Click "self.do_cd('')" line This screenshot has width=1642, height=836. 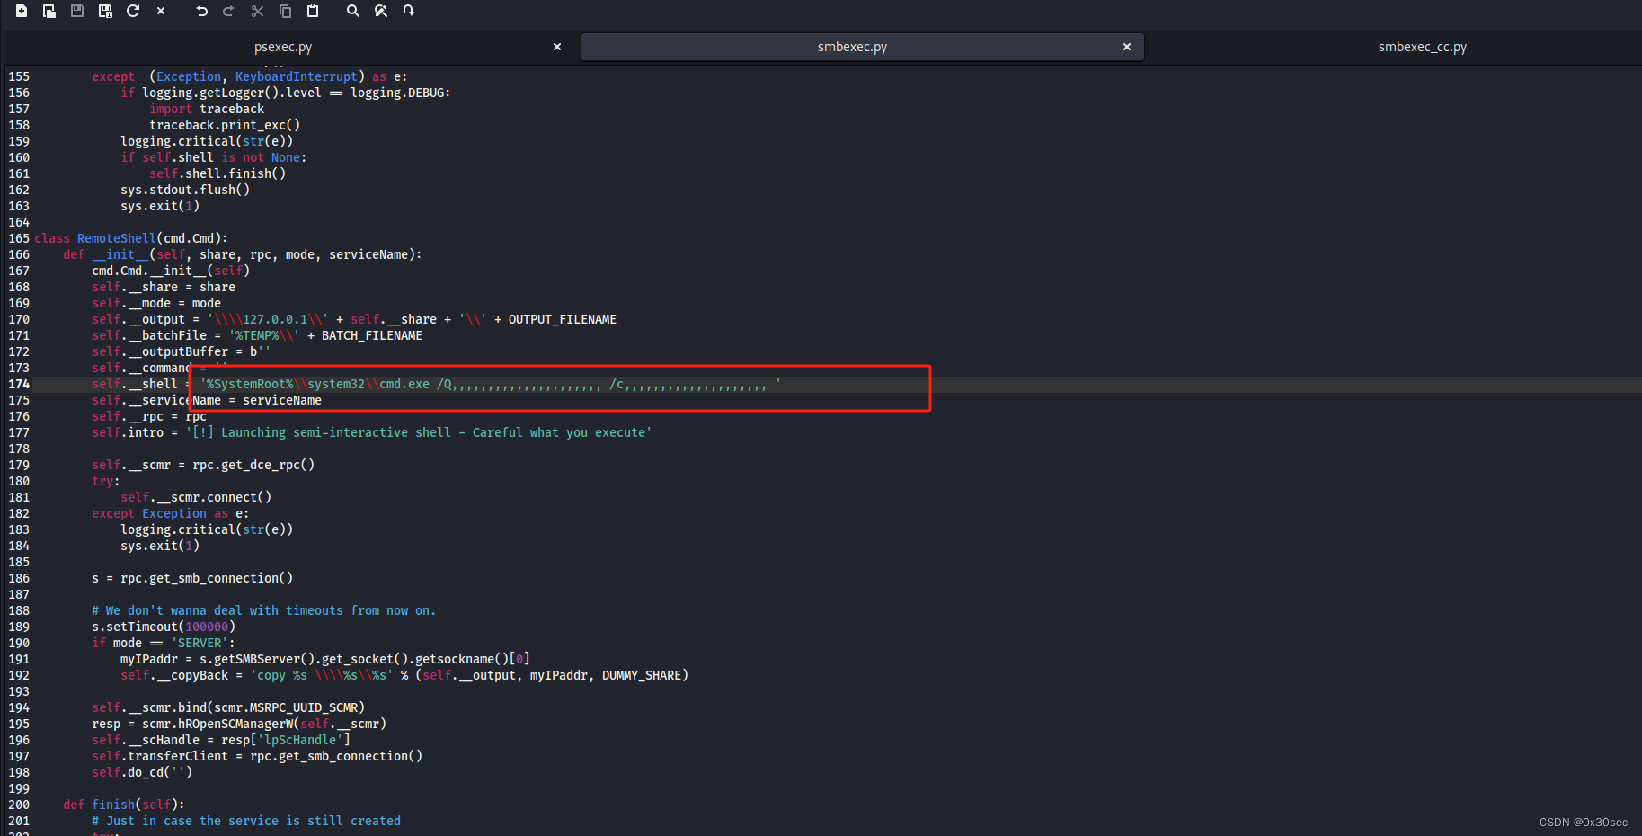[142, 772]
